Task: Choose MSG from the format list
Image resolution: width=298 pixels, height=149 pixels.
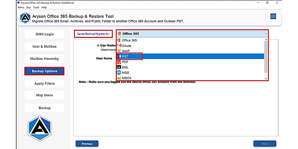Action: [x=190, y=72]
